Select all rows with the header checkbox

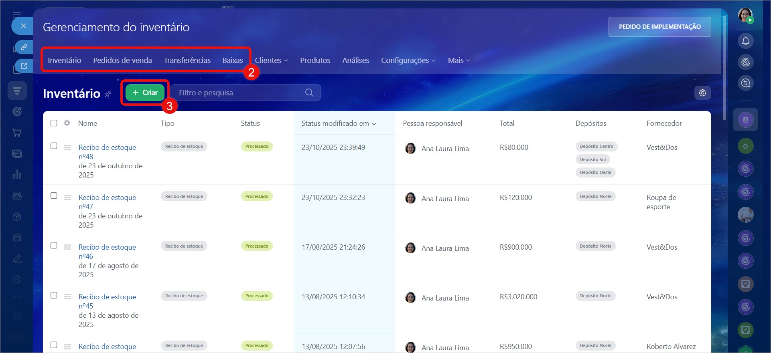[54, 123]
